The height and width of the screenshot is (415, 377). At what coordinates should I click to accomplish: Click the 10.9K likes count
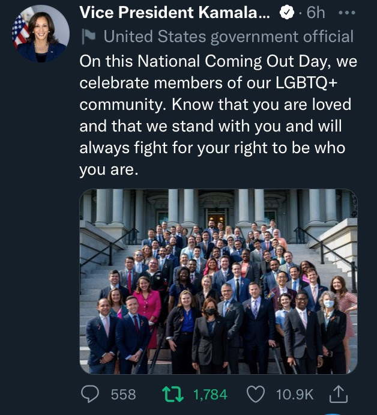coord(294,395)
